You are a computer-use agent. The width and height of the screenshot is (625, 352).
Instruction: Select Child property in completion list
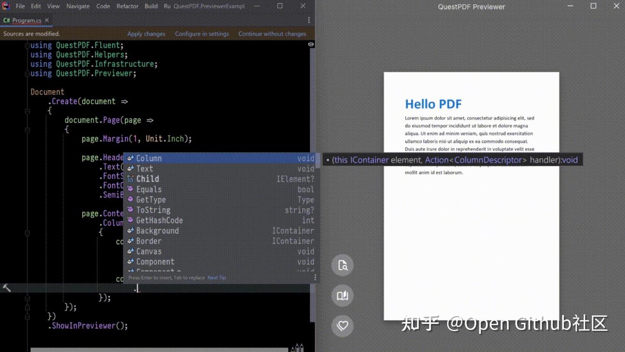pos(220,179)
